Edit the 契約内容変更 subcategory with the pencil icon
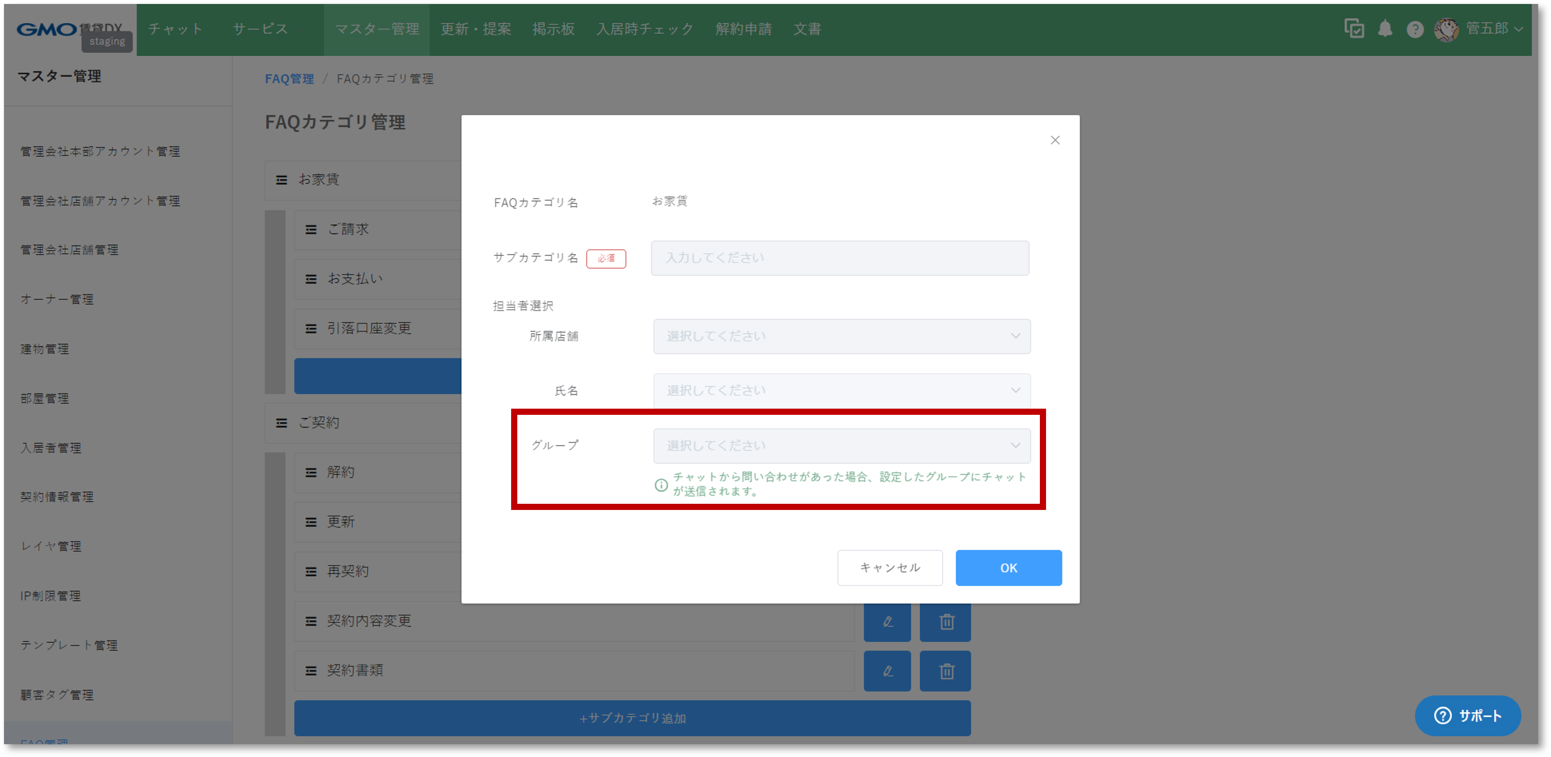This screenshot has width=1551, height=757. click(x=887, y=622)
